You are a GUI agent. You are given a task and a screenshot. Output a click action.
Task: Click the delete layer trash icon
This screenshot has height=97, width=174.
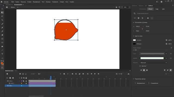pyautogui.click(x=13, y=78)
